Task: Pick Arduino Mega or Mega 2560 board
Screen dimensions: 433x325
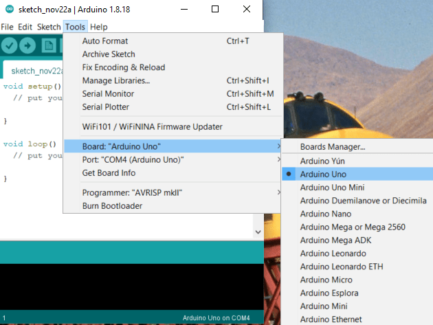Action: [x=353, y=226]
